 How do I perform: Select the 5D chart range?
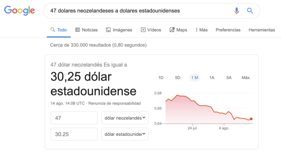click(177, 78)
